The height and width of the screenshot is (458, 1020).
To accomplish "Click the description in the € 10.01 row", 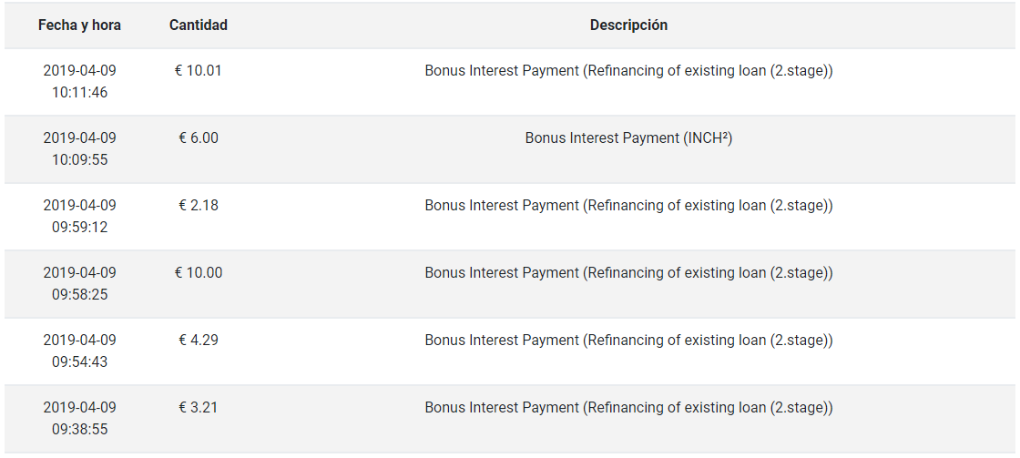I will tap(628, 70).
